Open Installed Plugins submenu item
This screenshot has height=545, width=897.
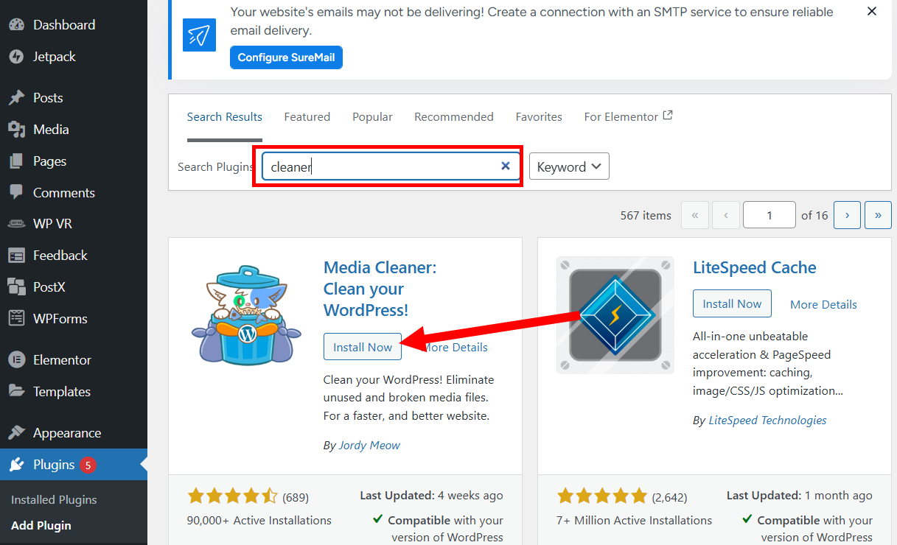(54, 499)
